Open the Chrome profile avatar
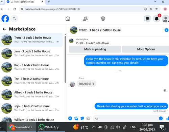Viewport: 169px width, 132px height. point(165,9)
